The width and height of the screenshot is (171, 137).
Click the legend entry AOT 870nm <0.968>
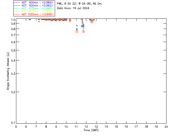pos(34,11)
